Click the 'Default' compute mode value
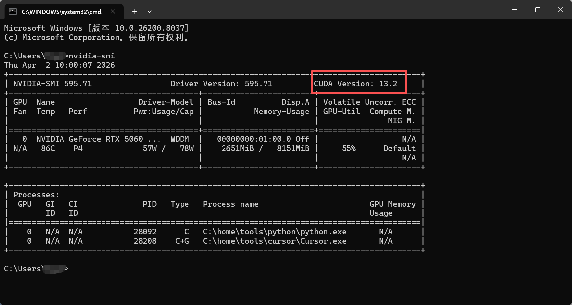The image size is (572, 305). coord(399,148)
